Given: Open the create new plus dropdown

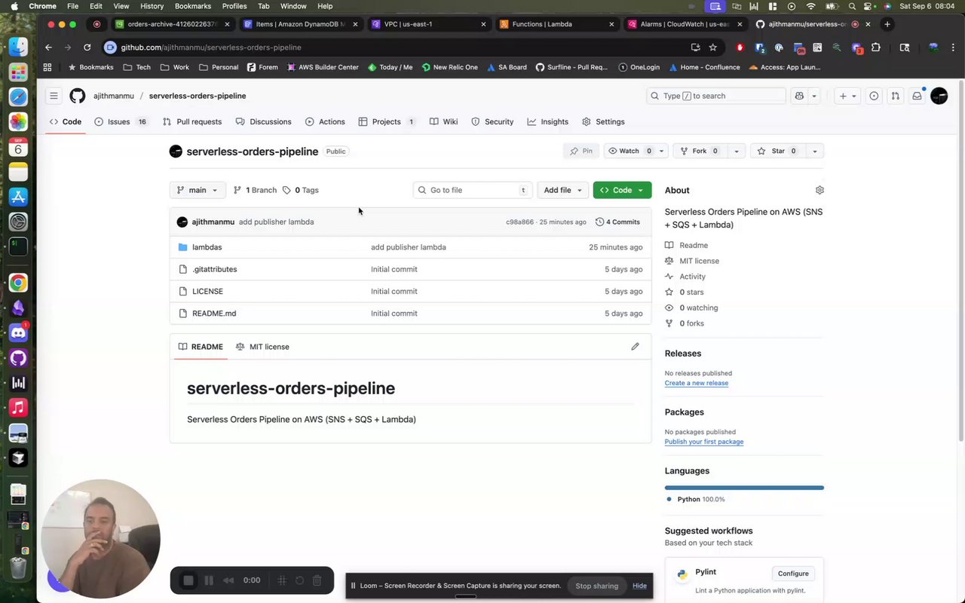Looking at the screenshot, I should point(847,96).
